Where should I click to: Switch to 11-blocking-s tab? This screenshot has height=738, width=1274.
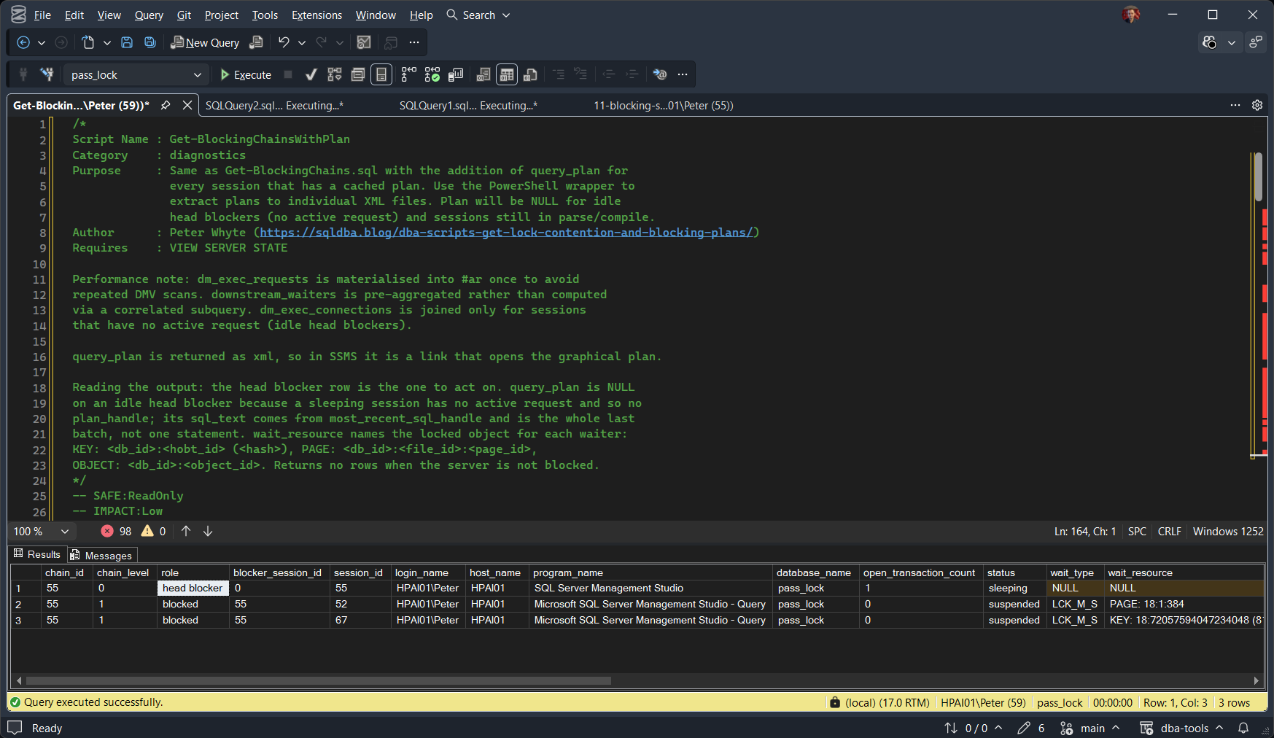[663, 105]
